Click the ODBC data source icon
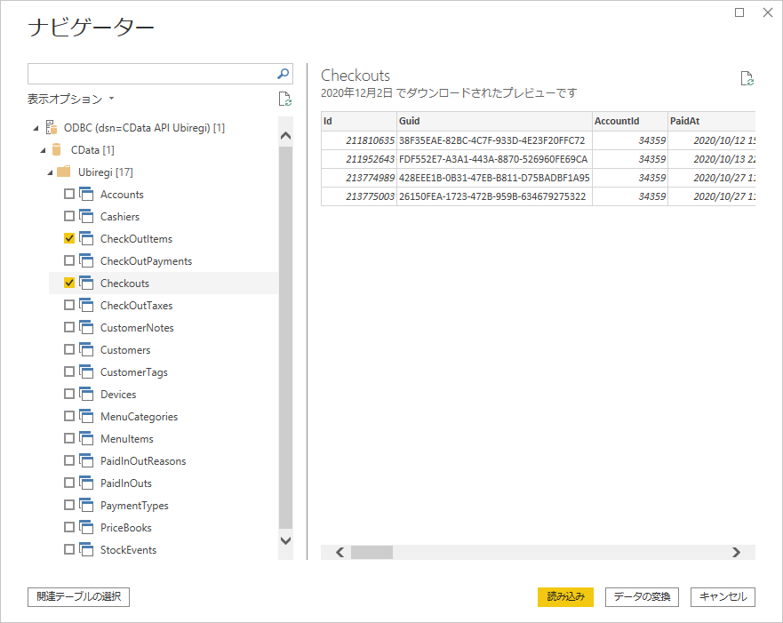The width and height of the screenshot is (783, 623). click(x=51, y=128)
